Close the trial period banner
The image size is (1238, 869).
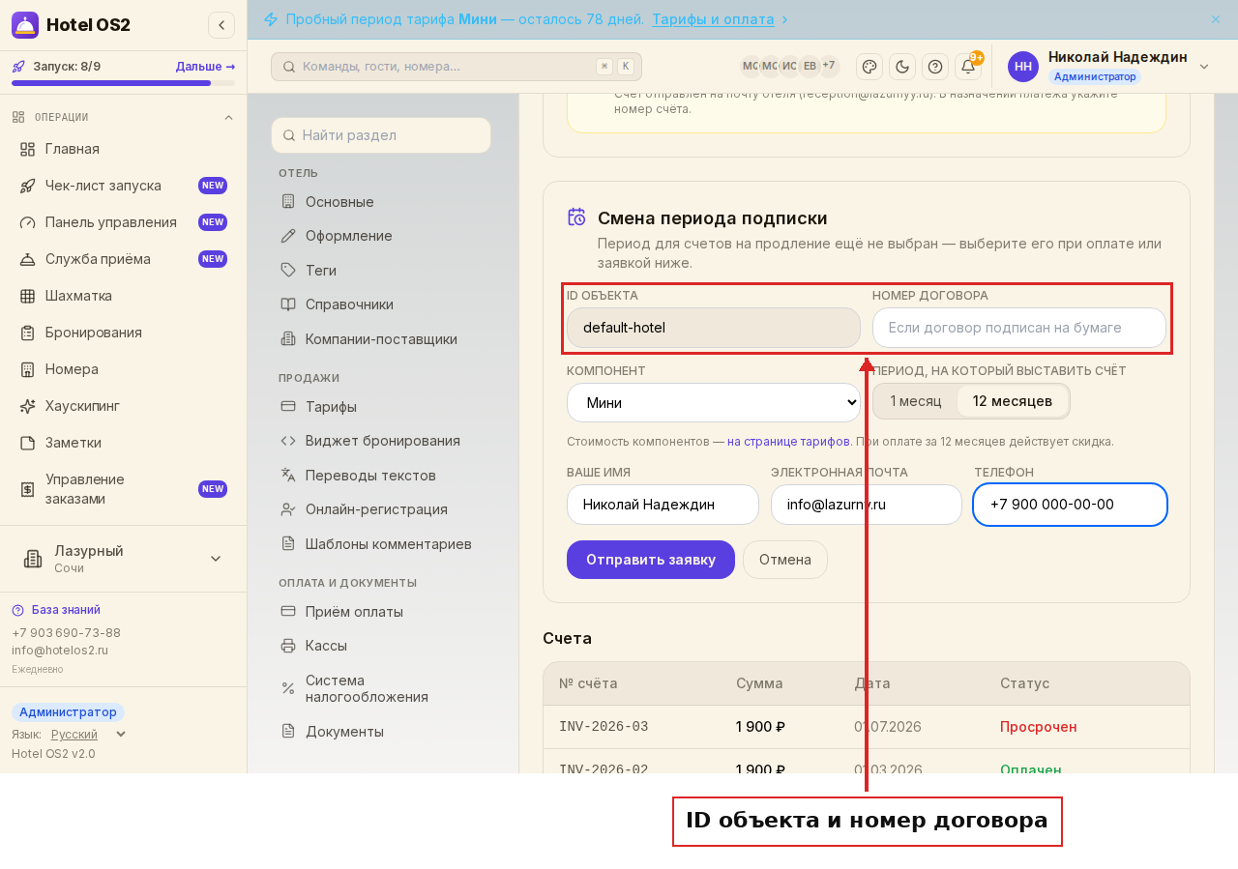click(x=1216, y=19)
